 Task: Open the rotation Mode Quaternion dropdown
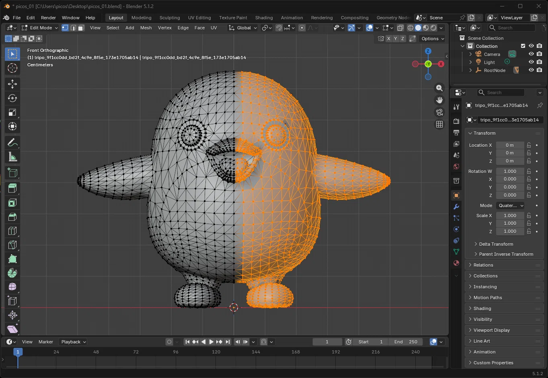(x=510, y=205)
